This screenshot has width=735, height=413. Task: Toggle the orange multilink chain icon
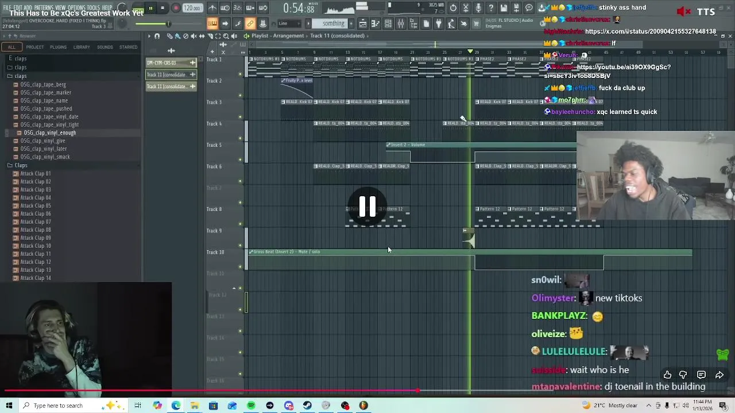[250, 24]
